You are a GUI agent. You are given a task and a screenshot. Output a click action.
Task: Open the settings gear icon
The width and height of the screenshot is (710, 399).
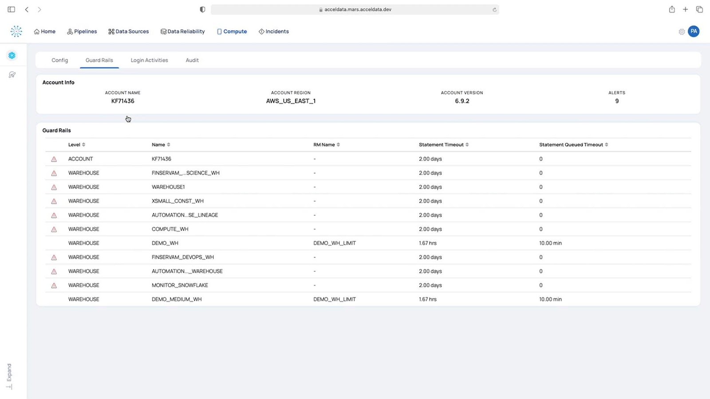(682, 31)
